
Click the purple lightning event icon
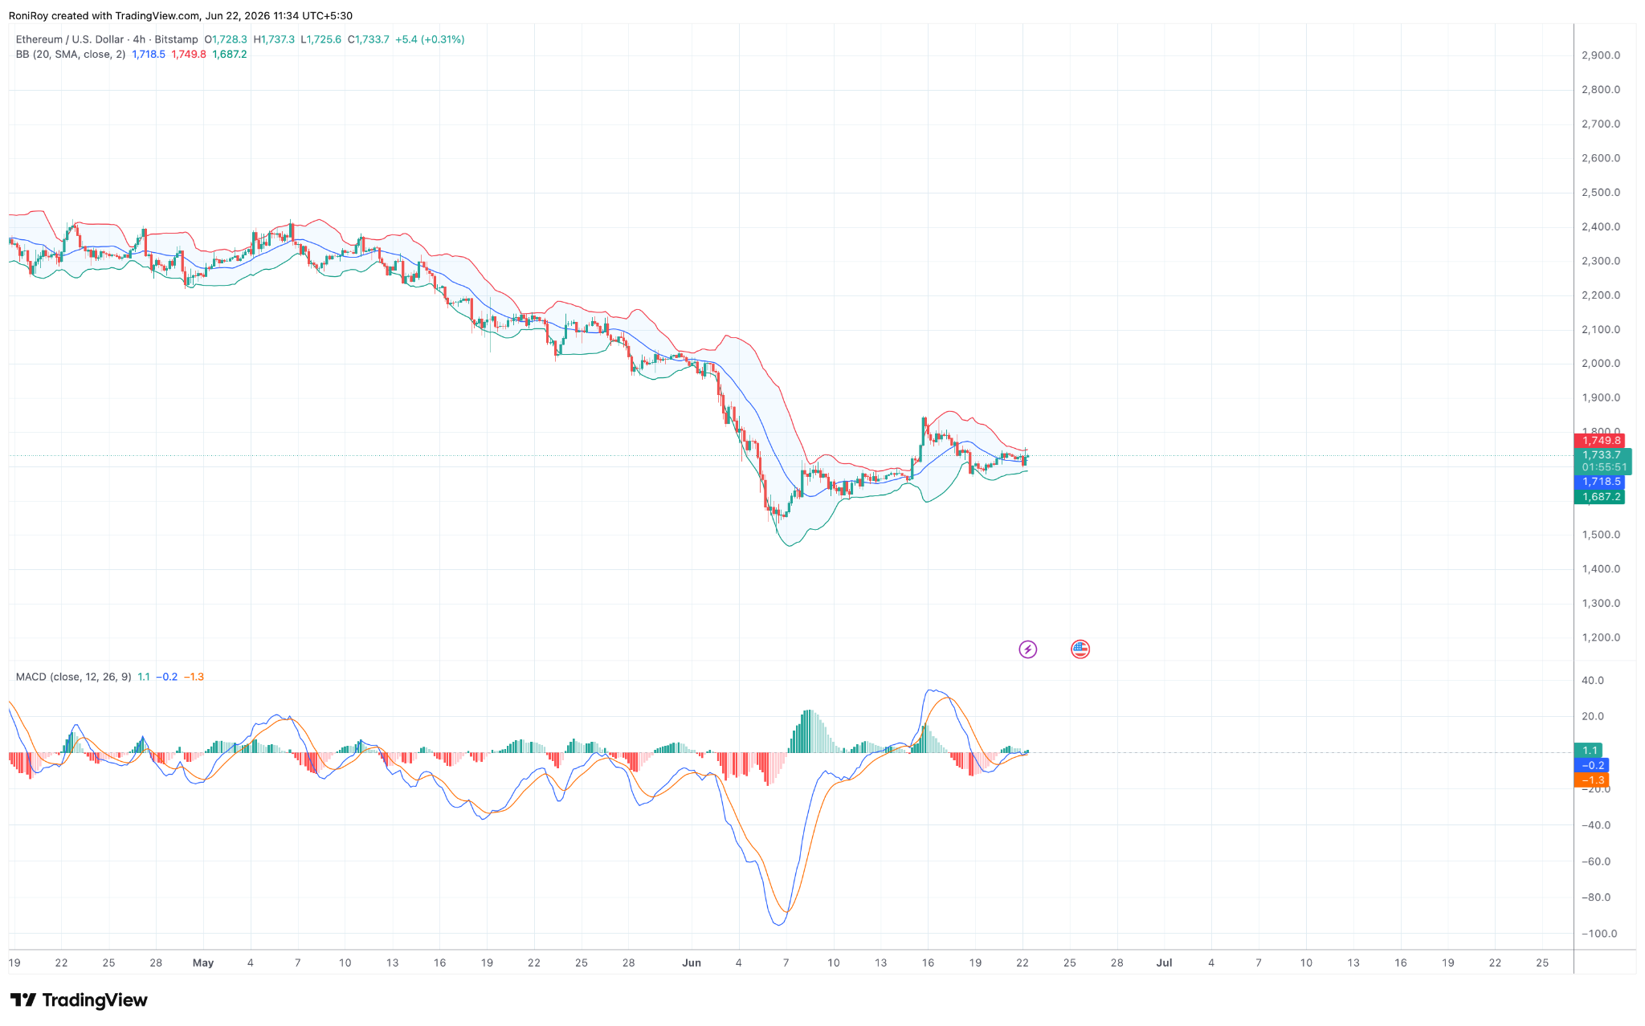tap(1027, 649)
